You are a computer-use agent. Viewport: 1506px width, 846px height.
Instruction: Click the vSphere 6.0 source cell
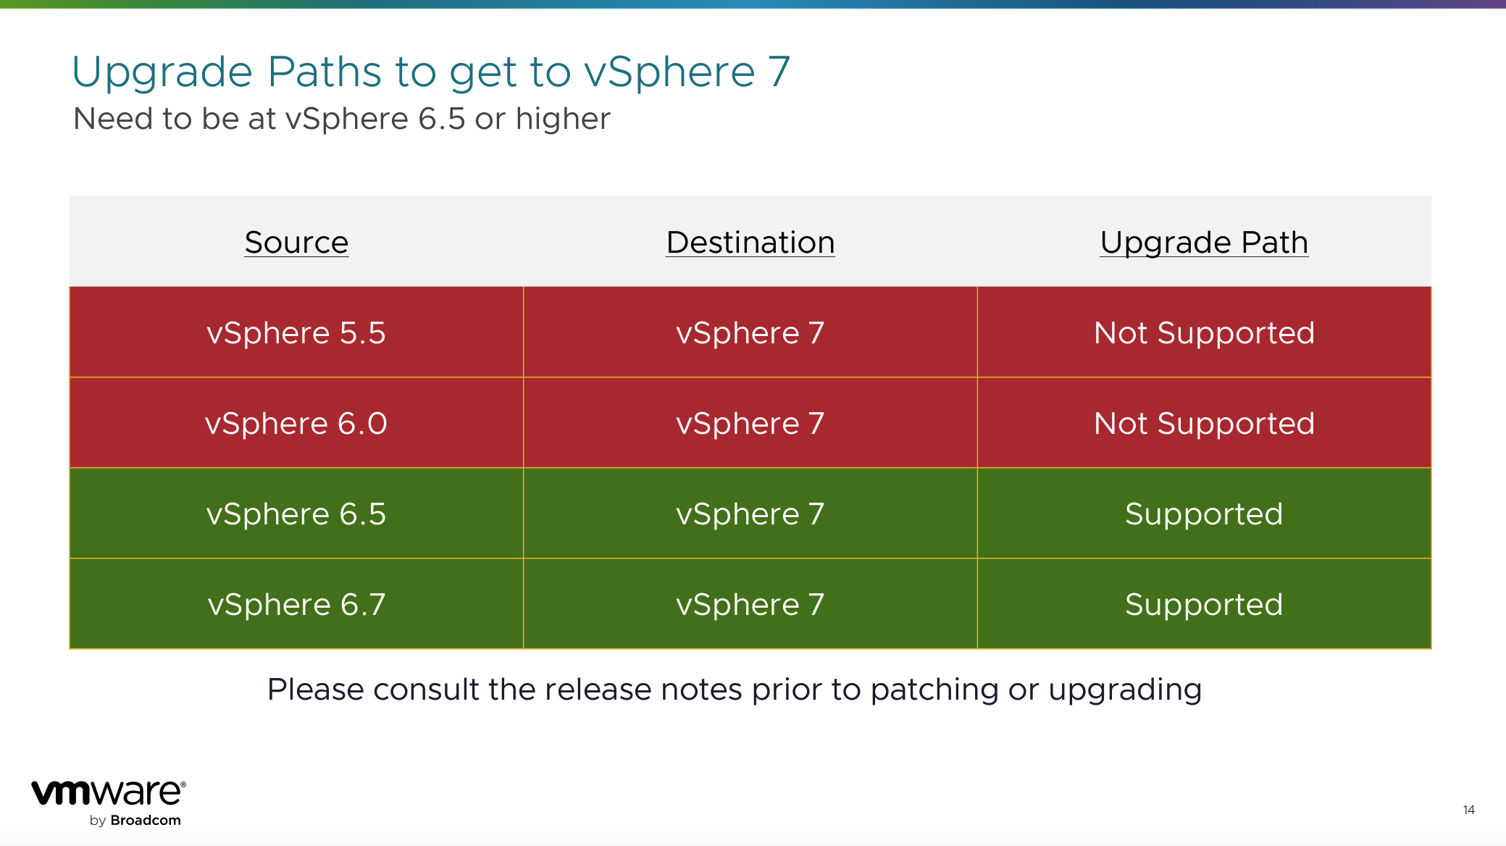coord(296,423)
